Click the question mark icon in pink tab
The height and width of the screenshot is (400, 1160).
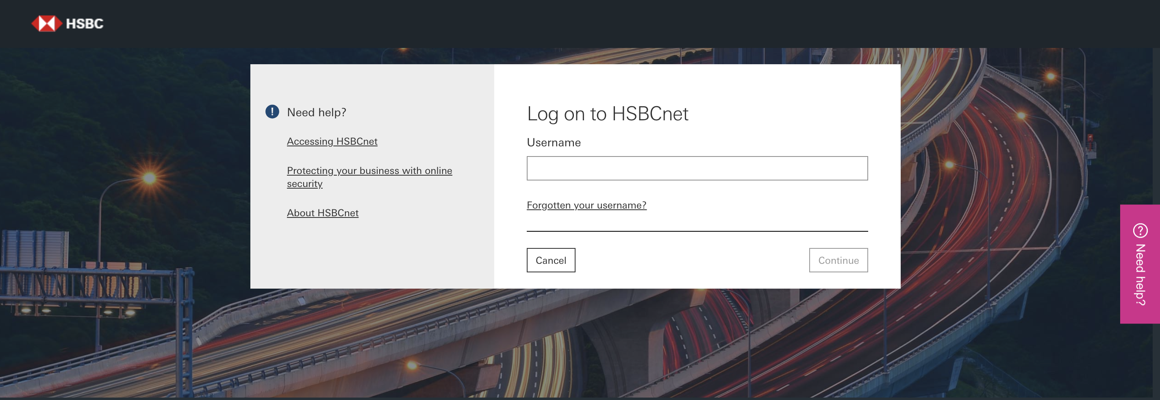pos(1140,230)
